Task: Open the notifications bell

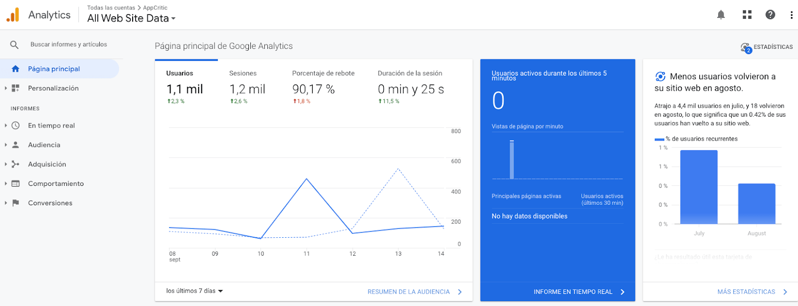Action: point(721,15)
